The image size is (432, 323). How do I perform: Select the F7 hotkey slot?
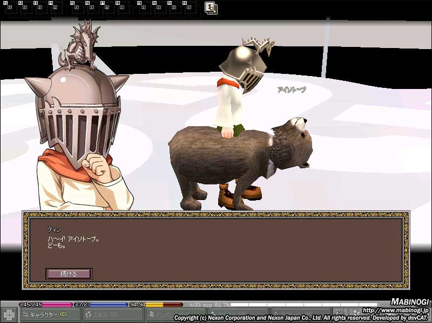pos(107,8)
